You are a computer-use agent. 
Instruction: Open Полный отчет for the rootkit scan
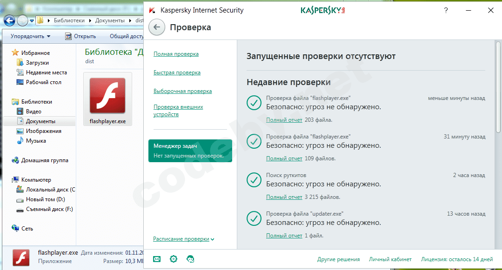(x=284, y=197)
